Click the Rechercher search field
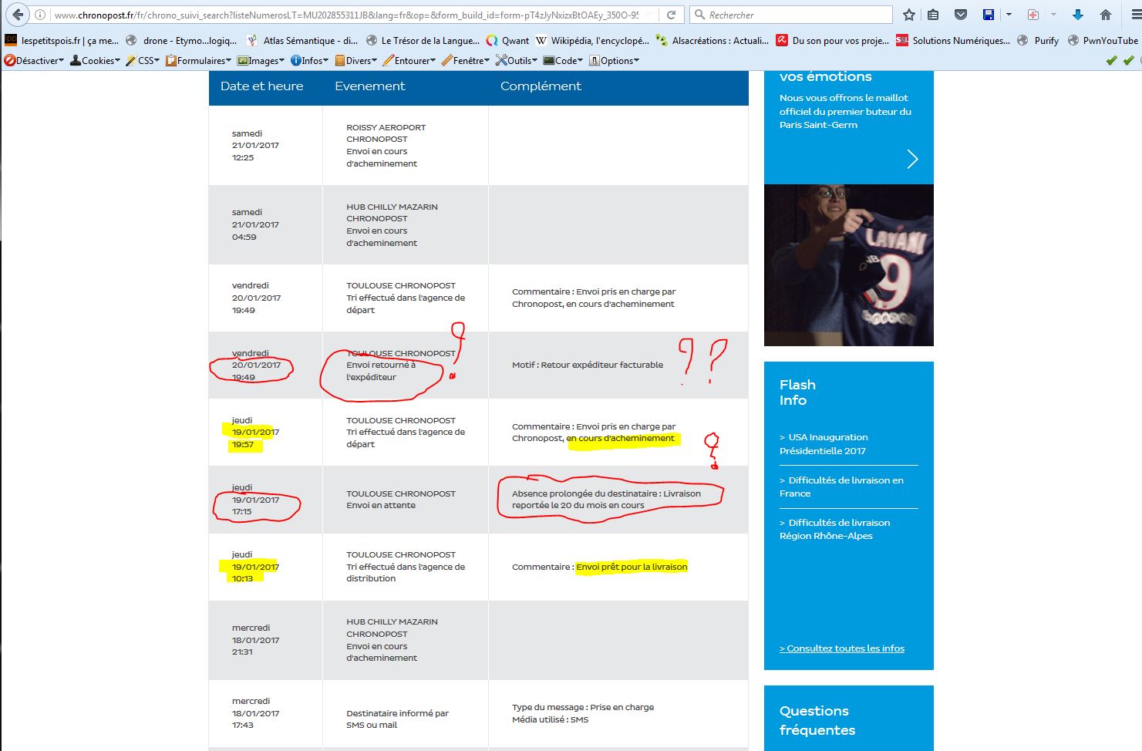The image size is (1142, 751). pyautogui.click(x=790, y=15)
